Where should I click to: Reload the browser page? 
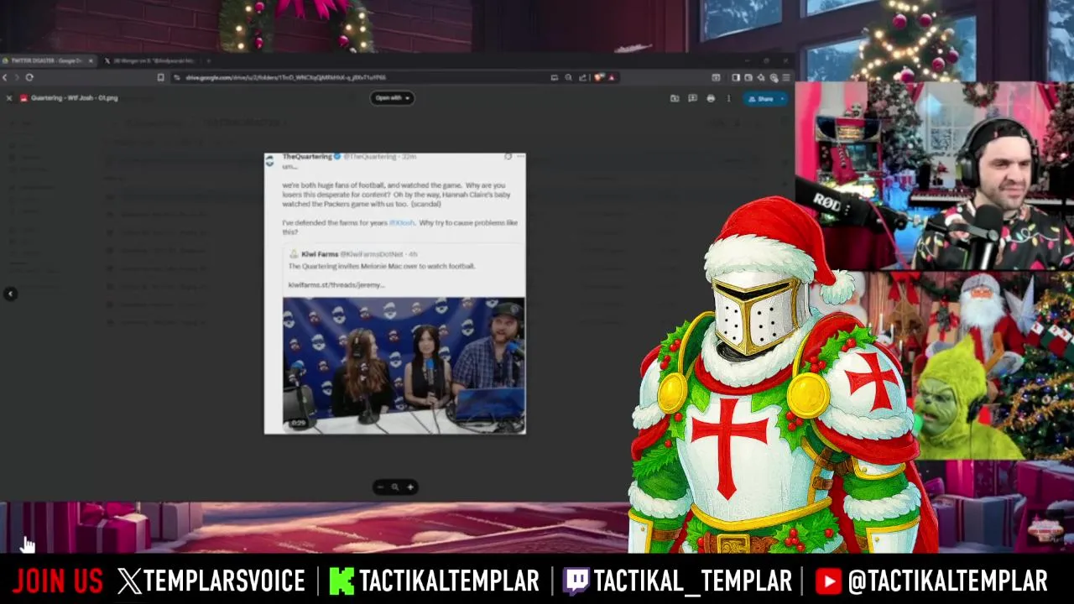tap(29, 77)
